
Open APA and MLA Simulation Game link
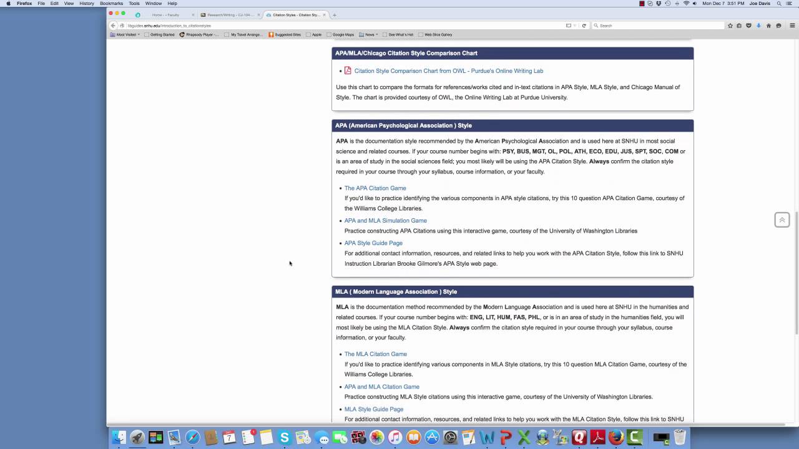click(386, 221)
